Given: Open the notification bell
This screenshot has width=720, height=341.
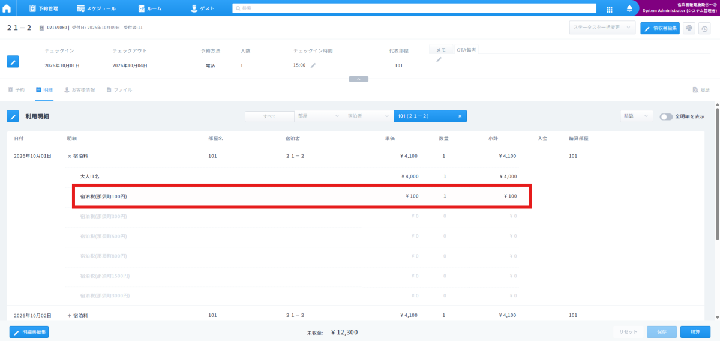Looking at the screenshot, I should pos(629,9).
